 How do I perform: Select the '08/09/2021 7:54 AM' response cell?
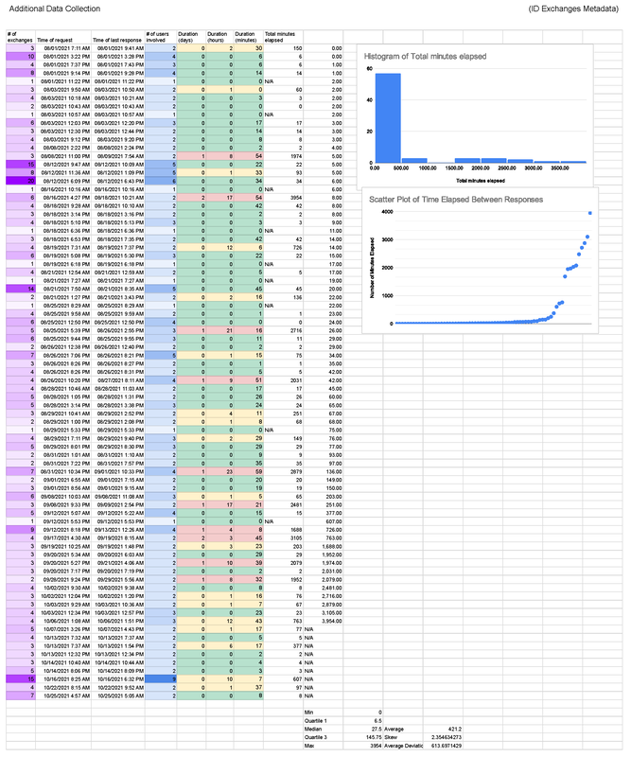(x=118, y=156)
